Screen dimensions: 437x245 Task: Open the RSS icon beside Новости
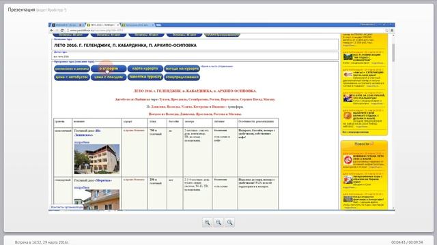click(x=371, y=144)
